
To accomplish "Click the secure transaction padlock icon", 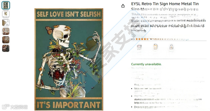I will coord(171,47).
